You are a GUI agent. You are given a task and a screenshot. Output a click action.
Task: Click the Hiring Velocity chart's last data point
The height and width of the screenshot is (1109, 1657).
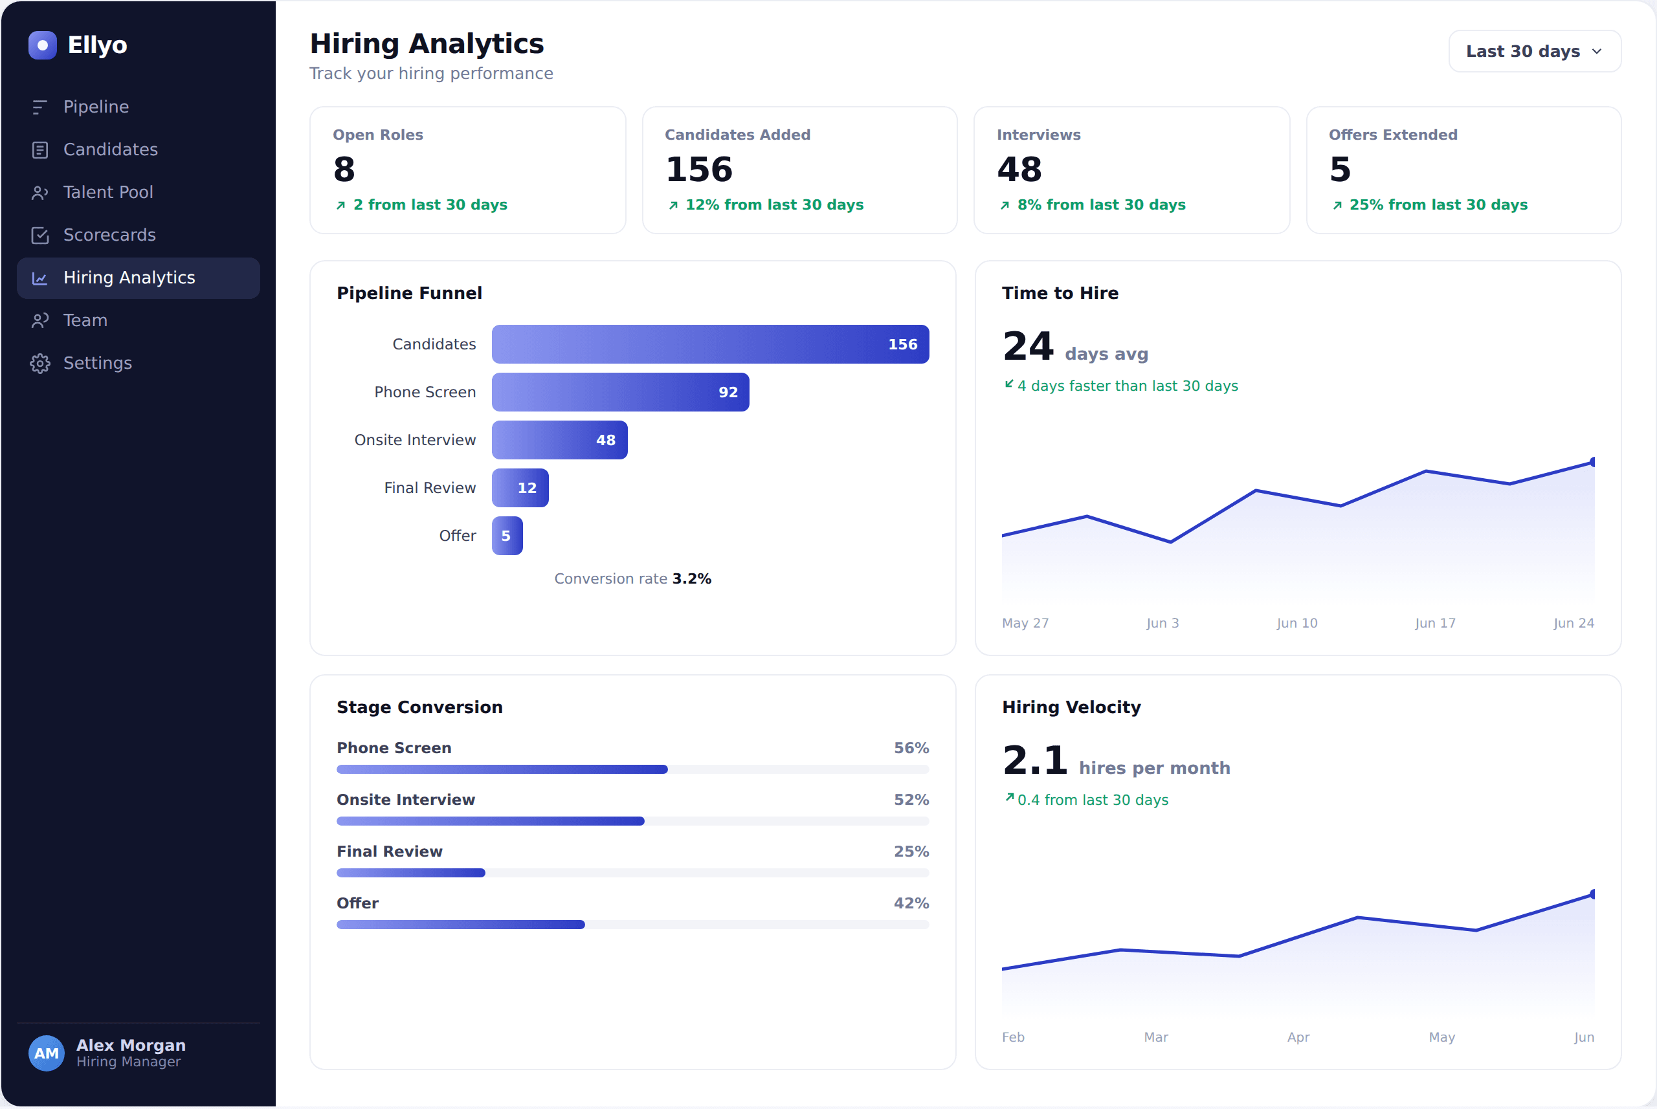click(1593, 895)
